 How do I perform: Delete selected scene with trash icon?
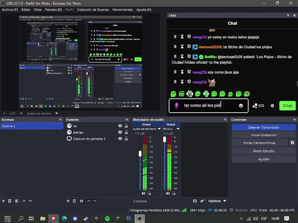click(10, 201)
